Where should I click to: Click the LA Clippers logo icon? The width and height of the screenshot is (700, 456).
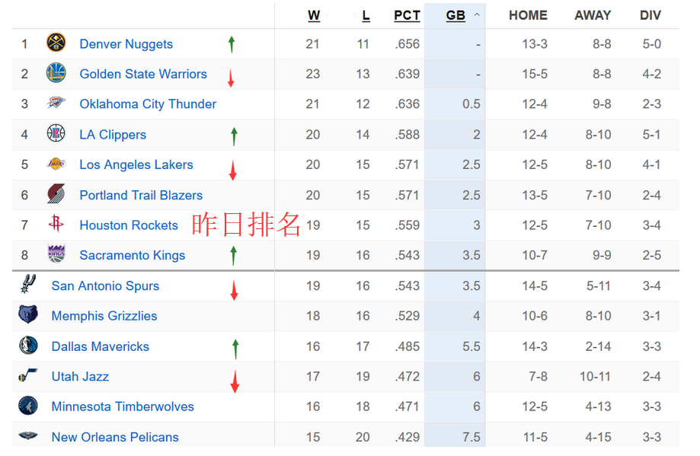click(x=56, y=134)
